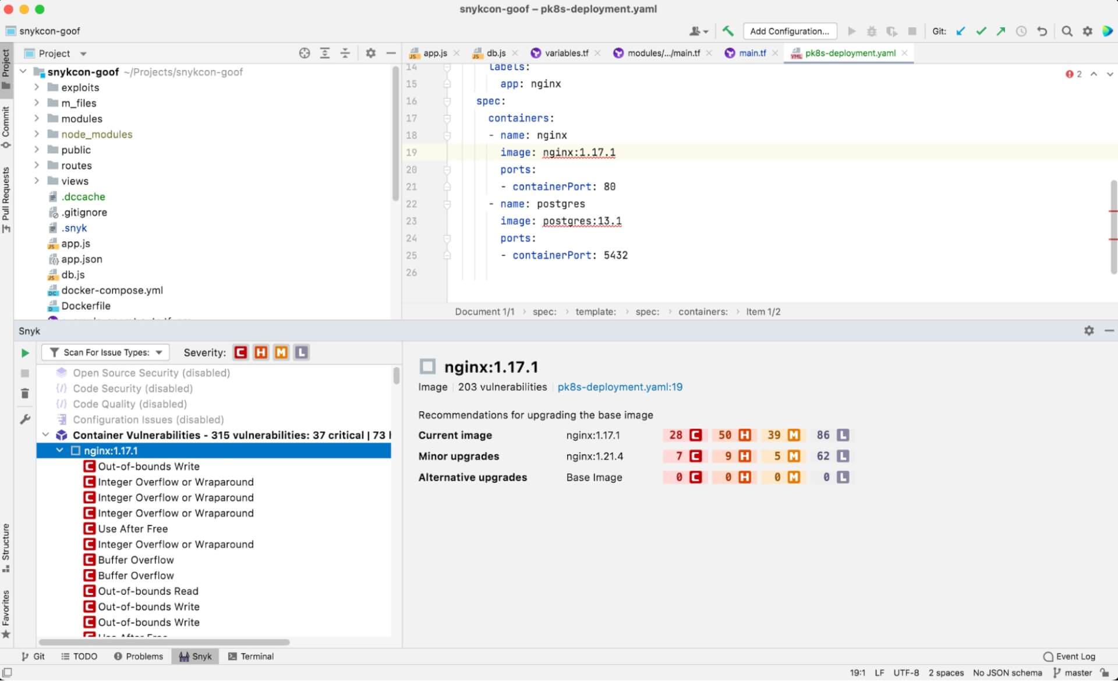Open the Problems tool window tab
The width and height of the screenshot is (1118, 681).
point(139,657)
